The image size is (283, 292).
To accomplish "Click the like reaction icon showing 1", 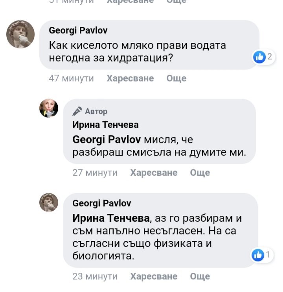I will 258,255.
